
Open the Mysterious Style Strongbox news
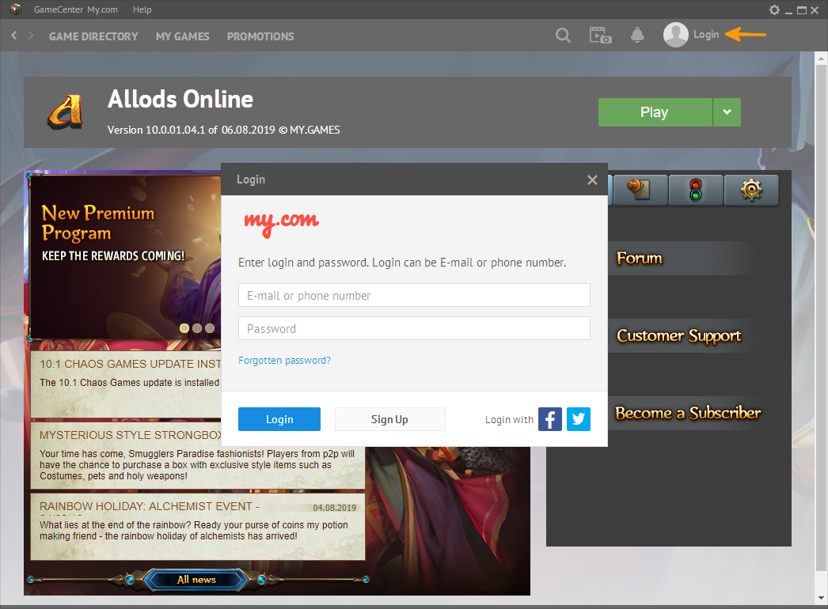click(197, 455)
